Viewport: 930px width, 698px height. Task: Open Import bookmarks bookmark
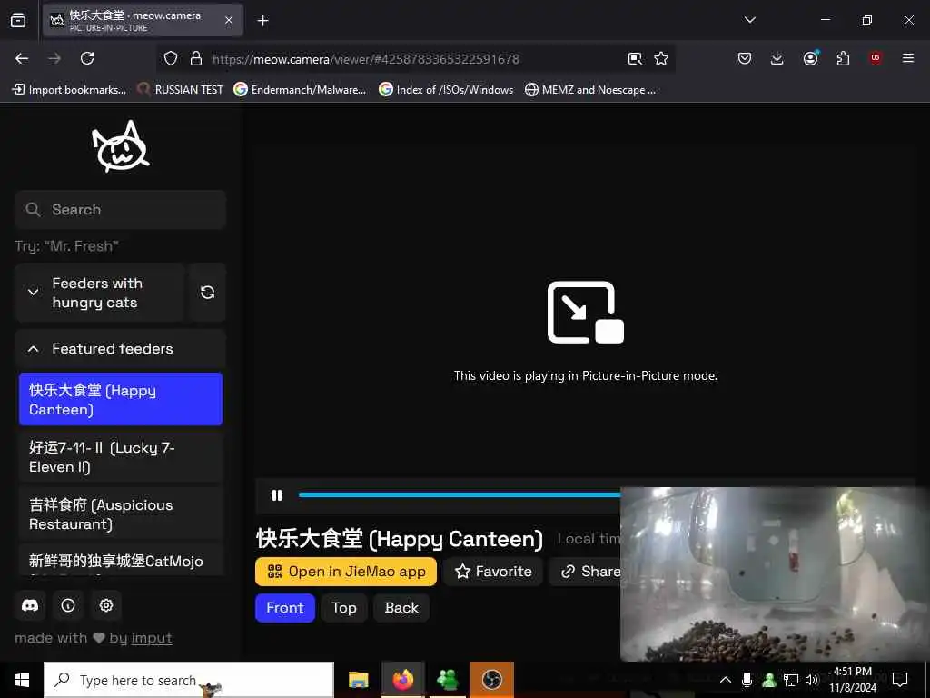coord(69,90)
